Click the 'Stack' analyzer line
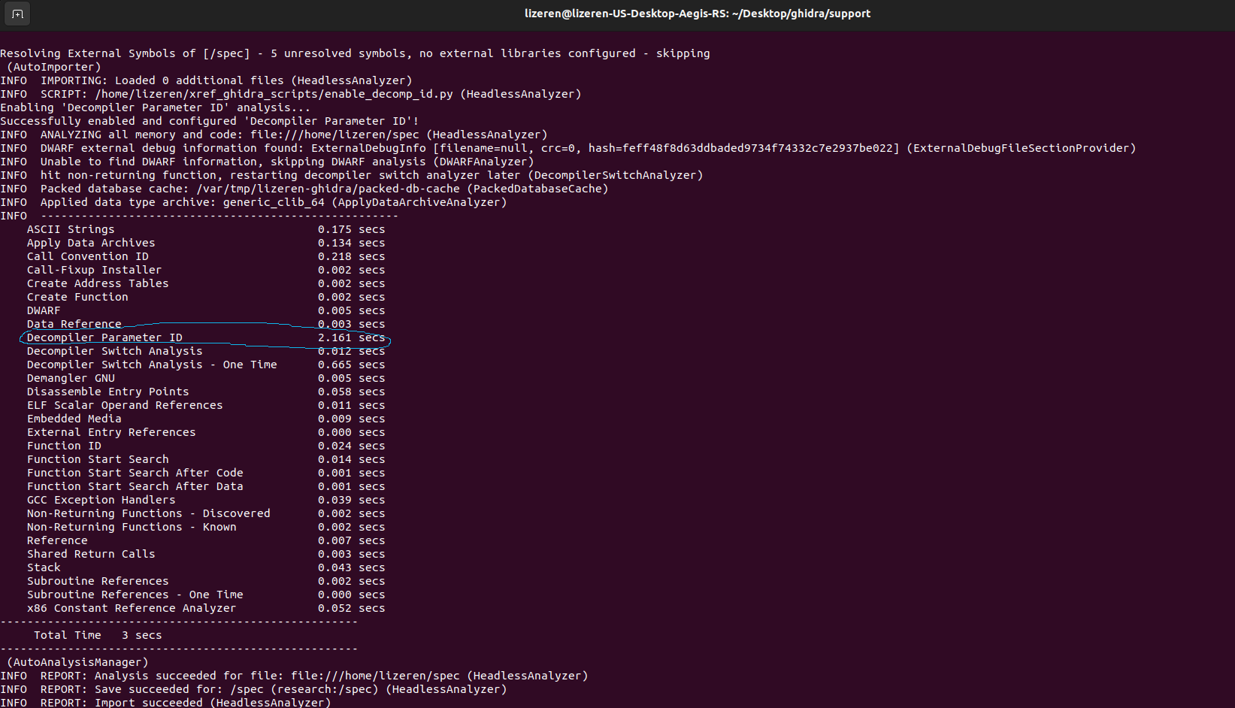The height and width of the screenshot is (708, 1235). click(x=206, y=567)
